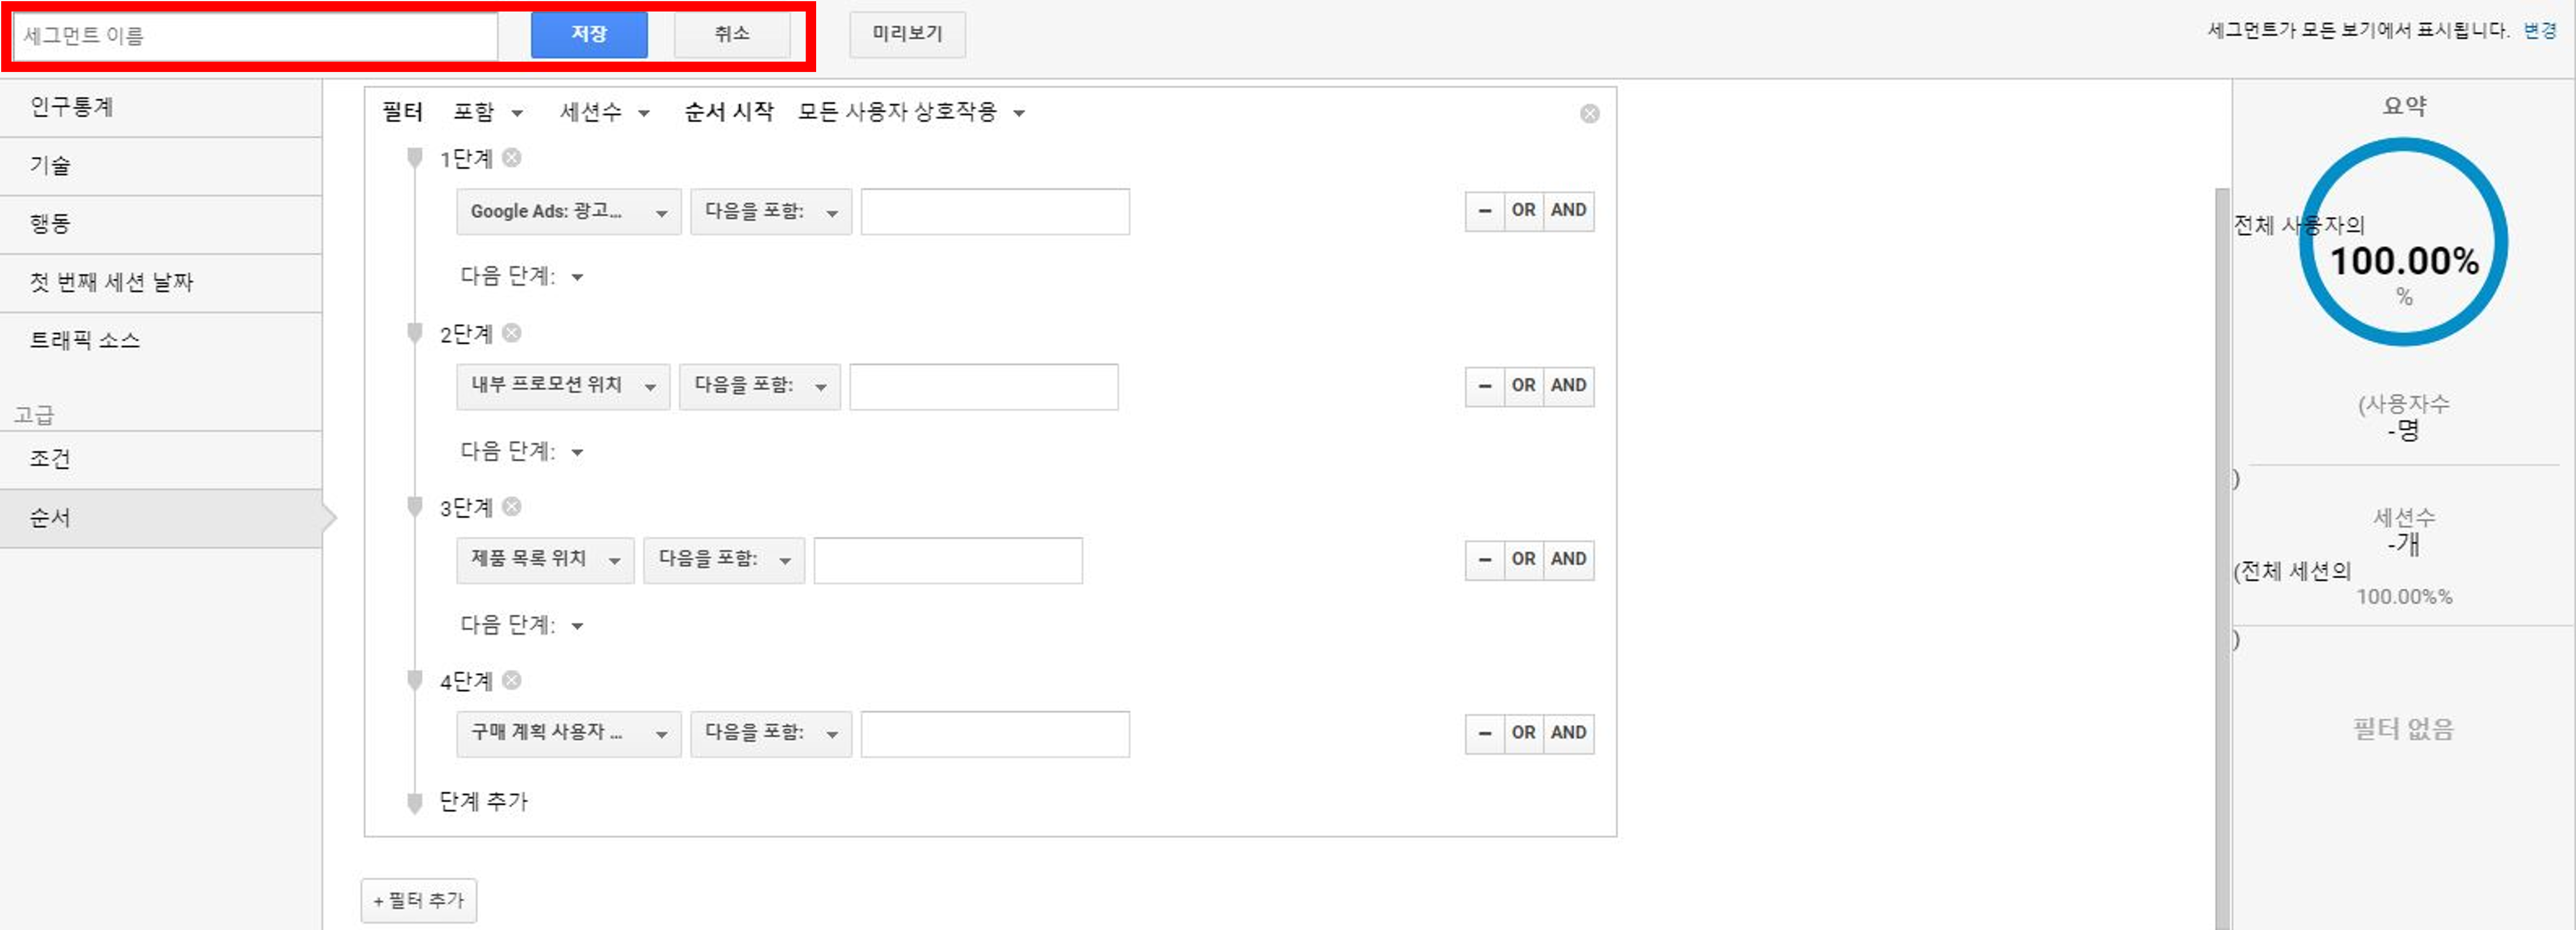Add OR condition to step 2
Image resolution: width=2576 pixels, height=930 pixels.
coord(1523,386)
